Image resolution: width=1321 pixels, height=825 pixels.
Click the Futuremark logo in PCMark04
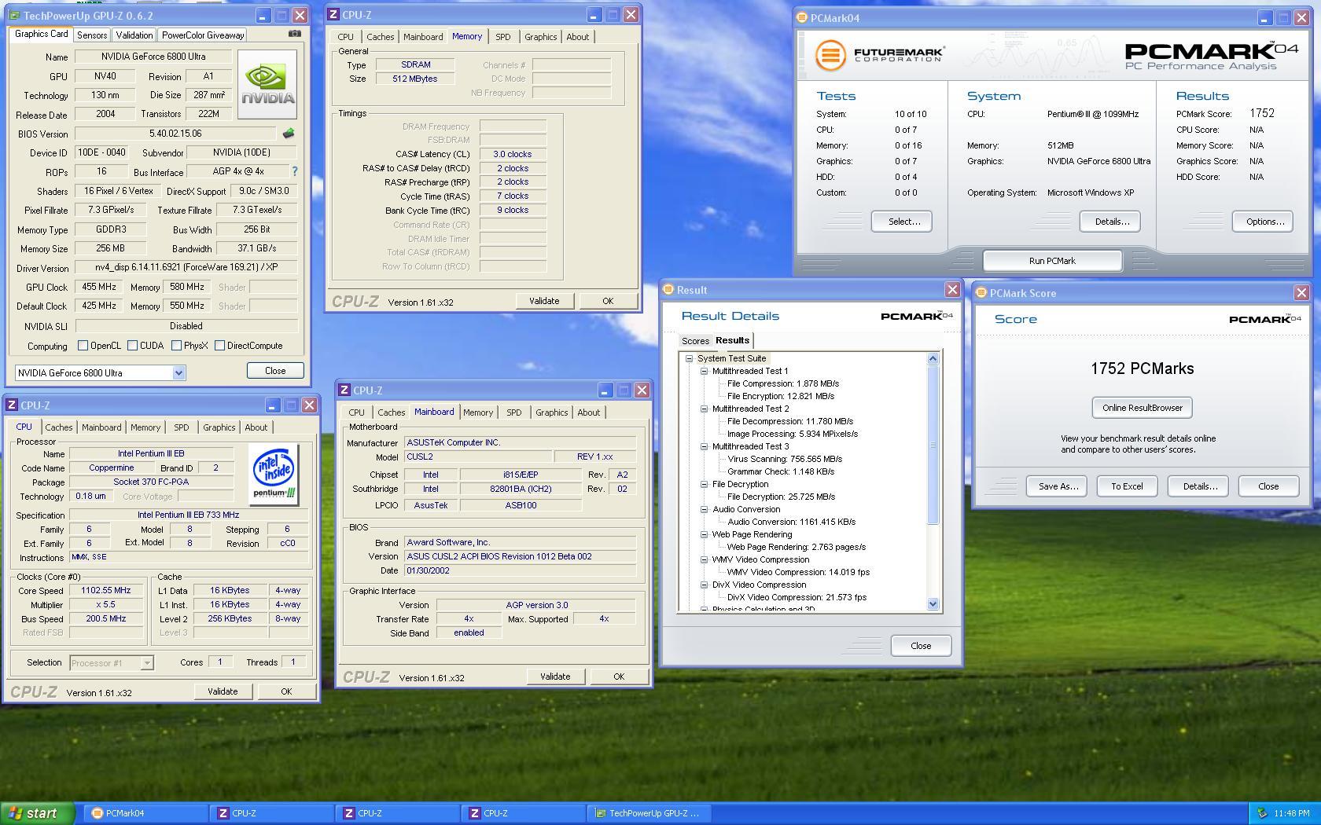click(x=878, y=55)
